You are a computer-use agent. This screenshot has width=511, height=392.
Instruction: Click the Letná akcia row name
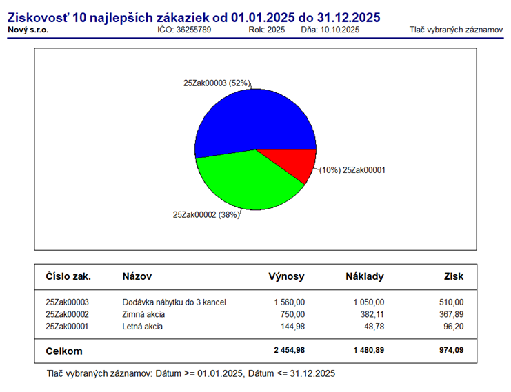142,326
